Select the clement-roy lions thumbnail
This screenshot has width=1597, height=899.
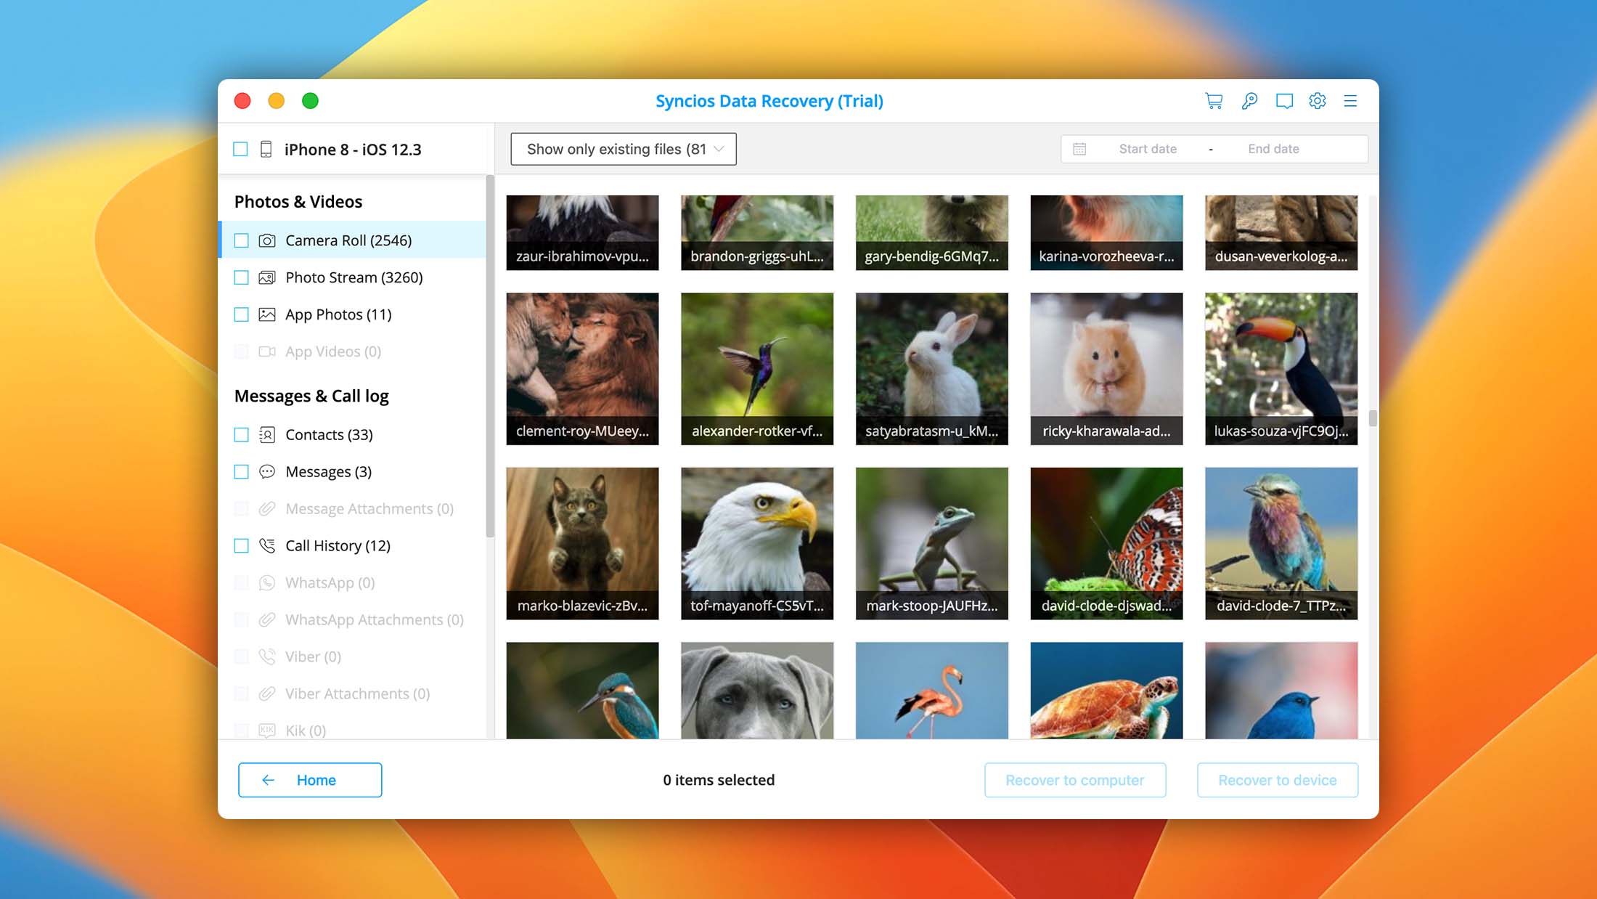pos(582,369)
